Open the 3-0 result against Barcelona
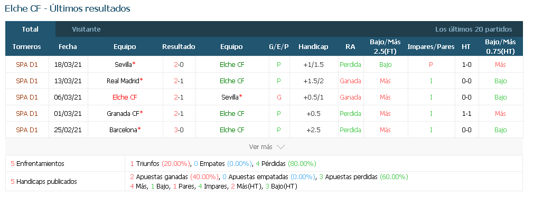The width and height of the screenshot is (533, 197). pos(179,130)
